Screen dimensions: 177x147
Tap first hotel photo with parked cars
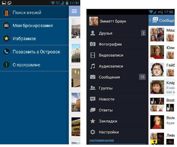tap(76, 29)
